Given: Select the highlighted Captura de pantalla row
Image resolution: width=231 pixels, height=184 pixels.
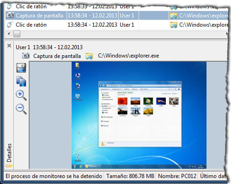Looking at the screenshot, I should 117,16.
